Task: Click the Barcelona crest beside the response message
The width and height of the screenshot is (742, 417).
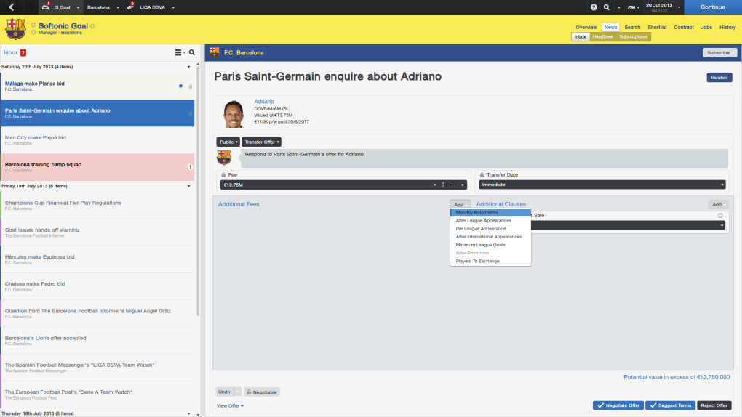Action: tap(224, 158)
